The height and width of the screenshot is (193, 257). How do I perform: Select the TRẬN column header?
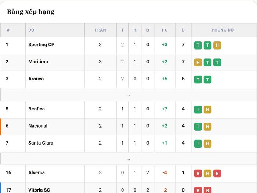[100, 30]
